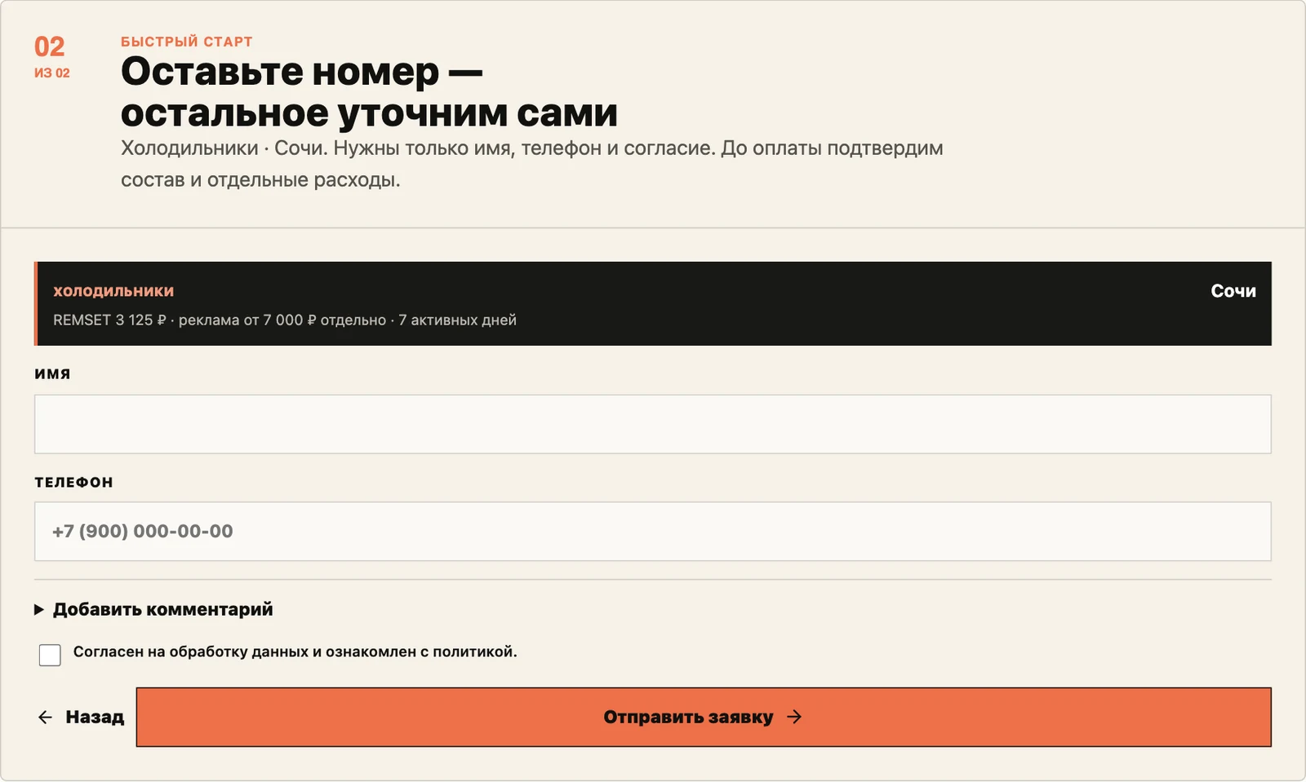Go back with the Назад button

coord(81,717)
